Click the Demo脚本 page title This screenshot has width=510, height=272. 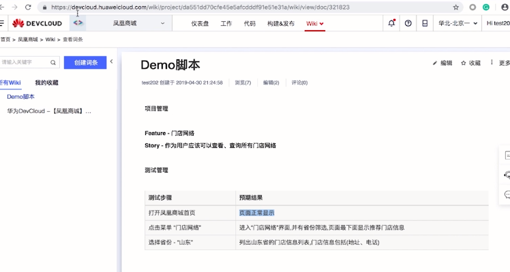point(170,65)
